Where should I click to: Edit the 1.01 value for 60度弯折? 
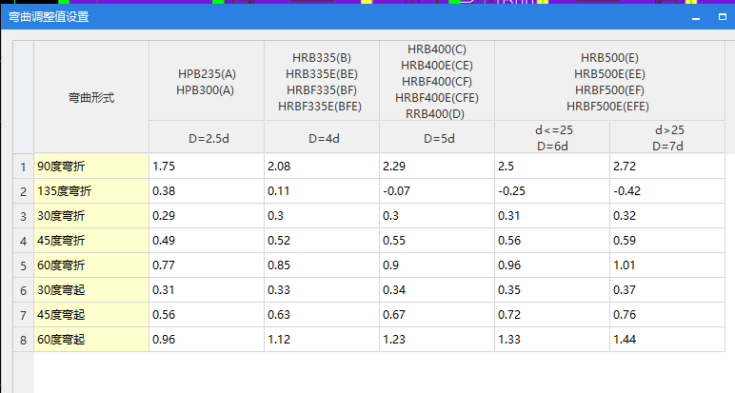[667, 265]
